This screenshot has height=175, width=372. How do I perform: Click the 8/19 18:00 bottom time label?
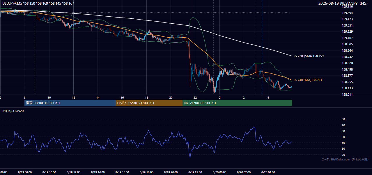[146, 172]
